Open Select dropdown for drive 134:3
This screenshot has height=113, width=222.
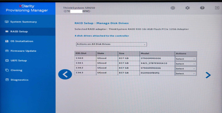[x=186, y=73]
